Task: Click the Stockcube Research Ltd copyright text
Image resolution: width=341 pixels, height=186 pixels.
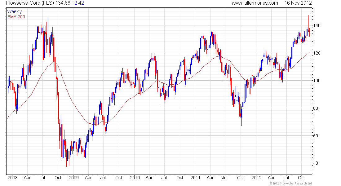Action: [290, 184]
